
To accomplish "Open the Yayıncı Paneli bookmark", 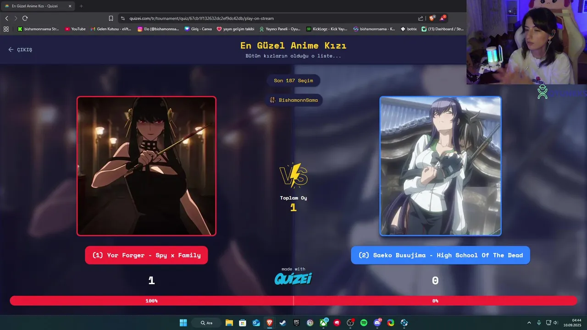I will (x=280, y=29).
